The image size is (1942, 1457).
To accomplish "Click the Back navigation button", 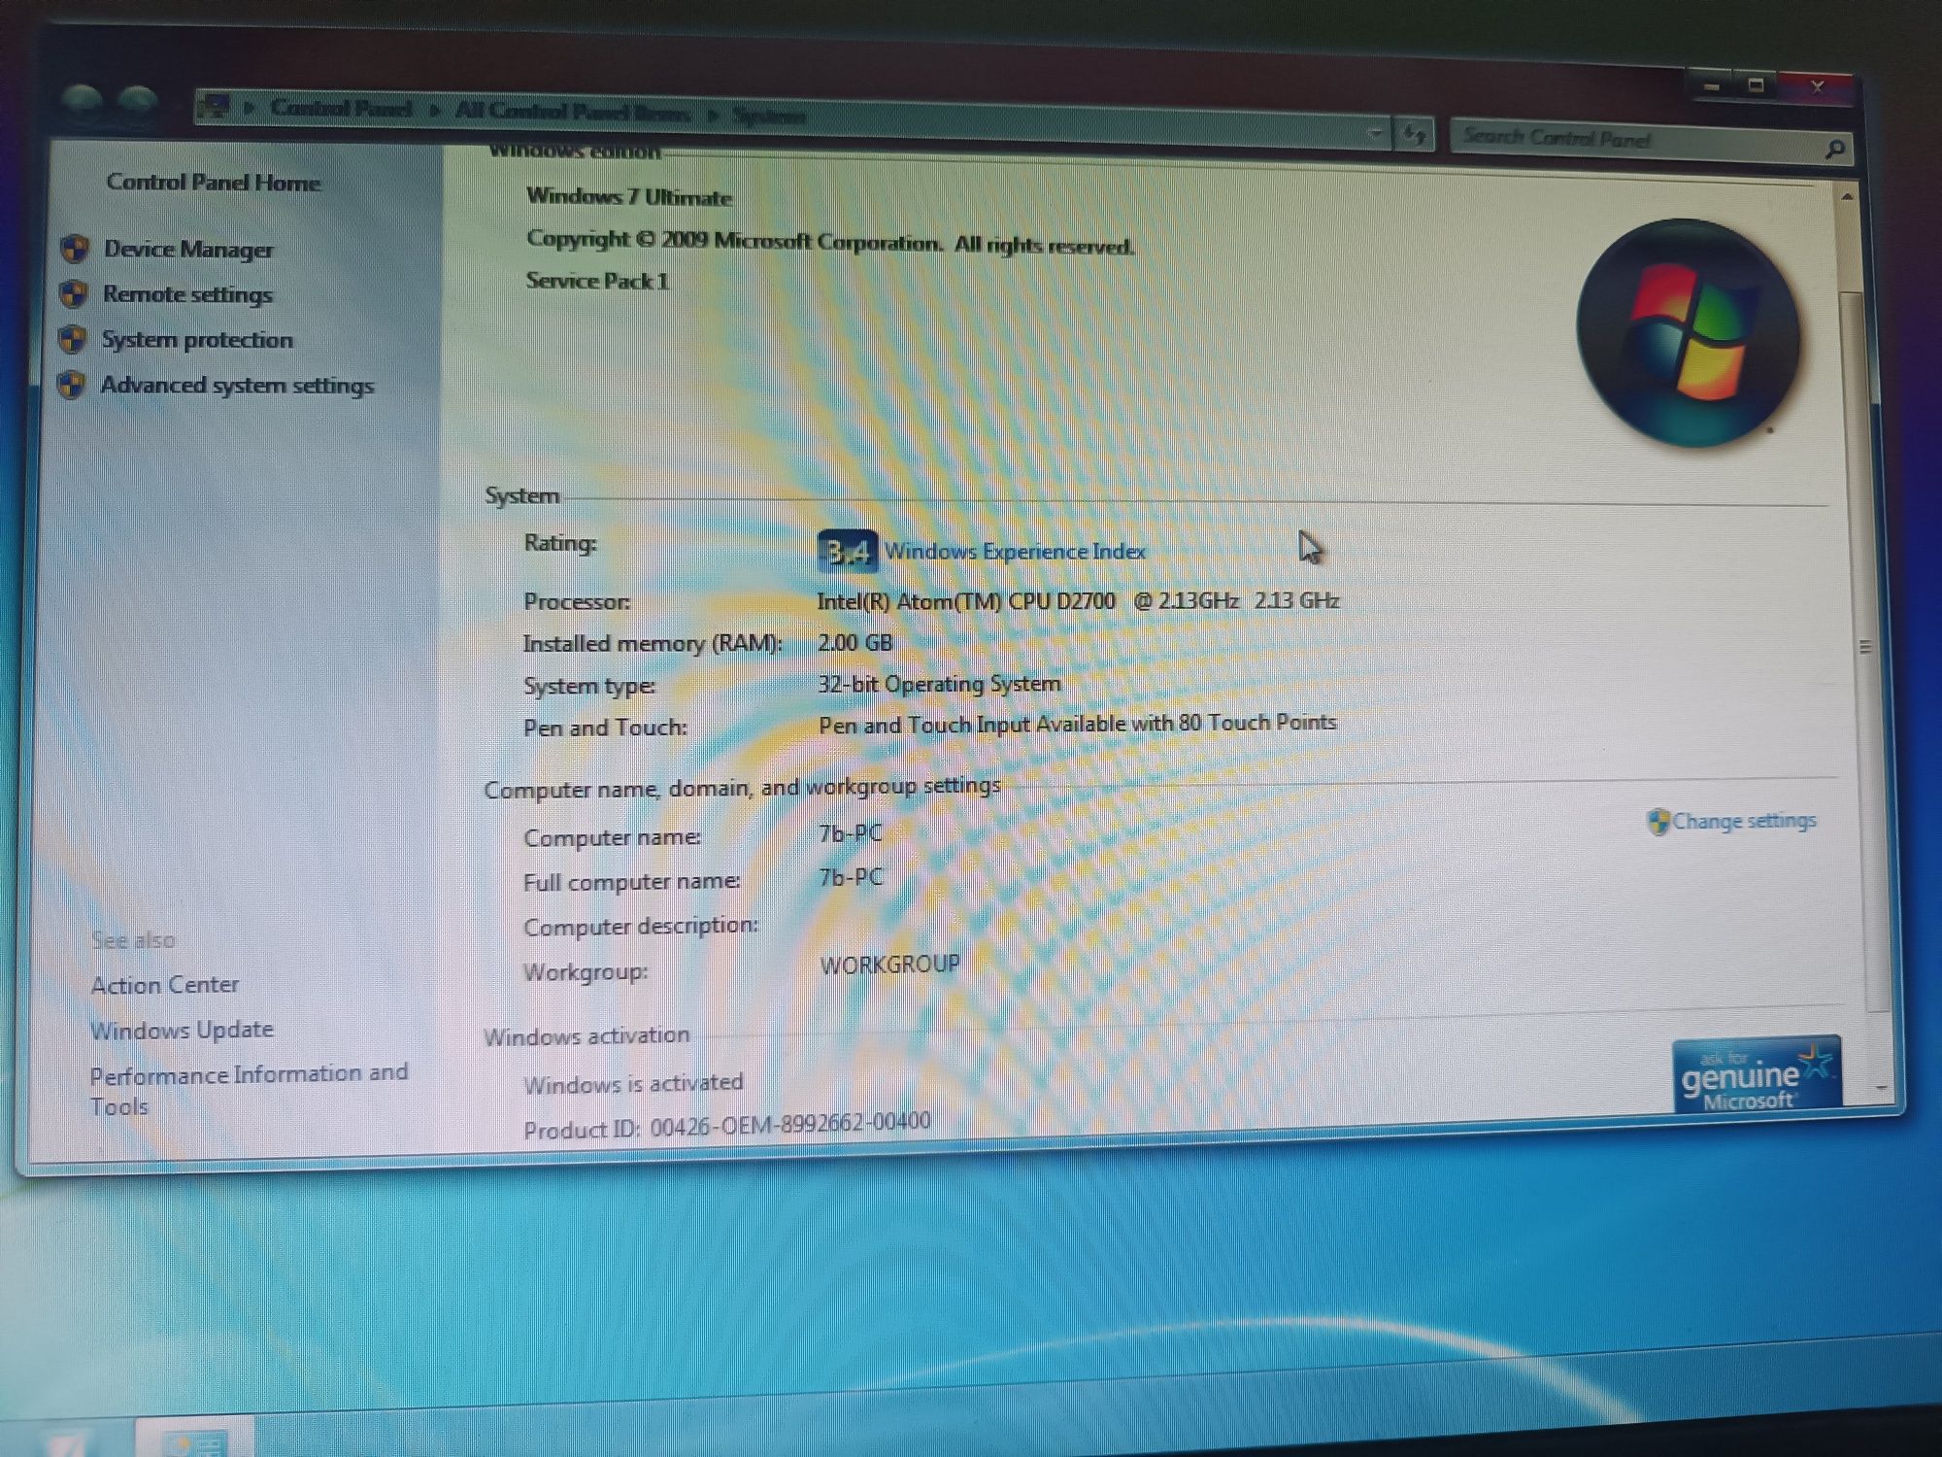I will pyautogui.click(x=81, y=102).
